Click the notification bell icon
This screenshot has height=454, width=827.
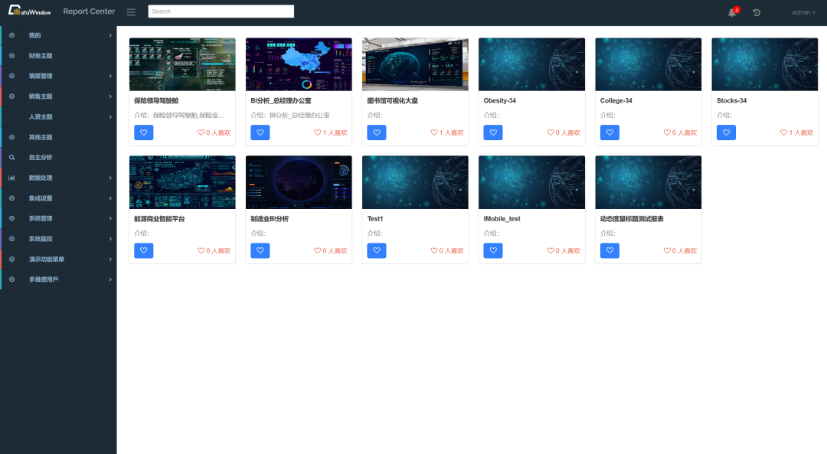(x=732, y=12)
